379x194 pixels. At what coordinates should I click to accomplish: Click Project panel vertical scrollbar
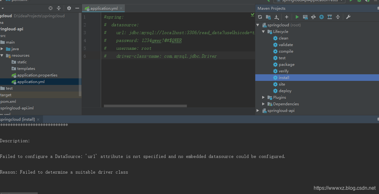(80, 54)
